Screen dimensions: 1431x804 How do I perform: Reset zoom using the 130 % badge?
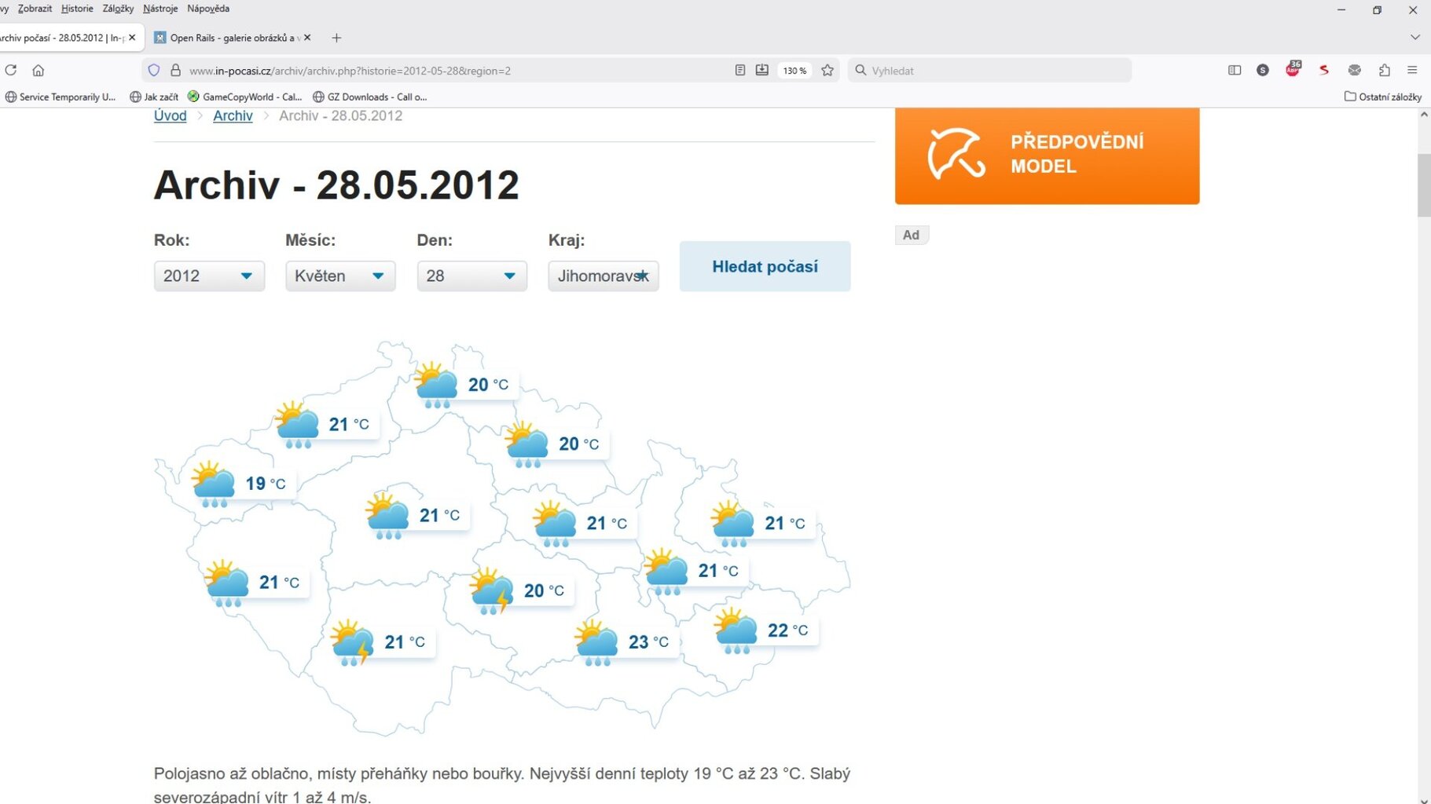pyautogui.click(x=794, y=70)
